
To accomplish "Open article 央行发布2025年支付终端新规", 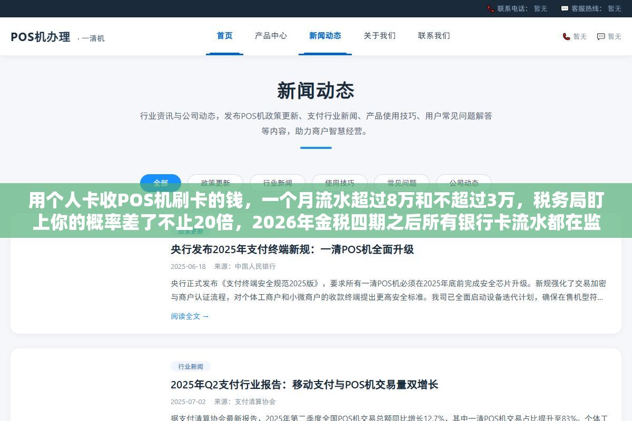I will 292,249.
